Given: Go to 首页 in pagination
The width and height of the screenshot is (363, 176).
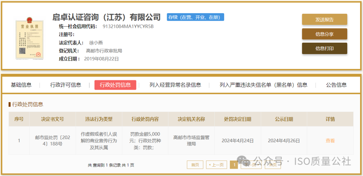Looking at the screenshot, I should 195,165.
